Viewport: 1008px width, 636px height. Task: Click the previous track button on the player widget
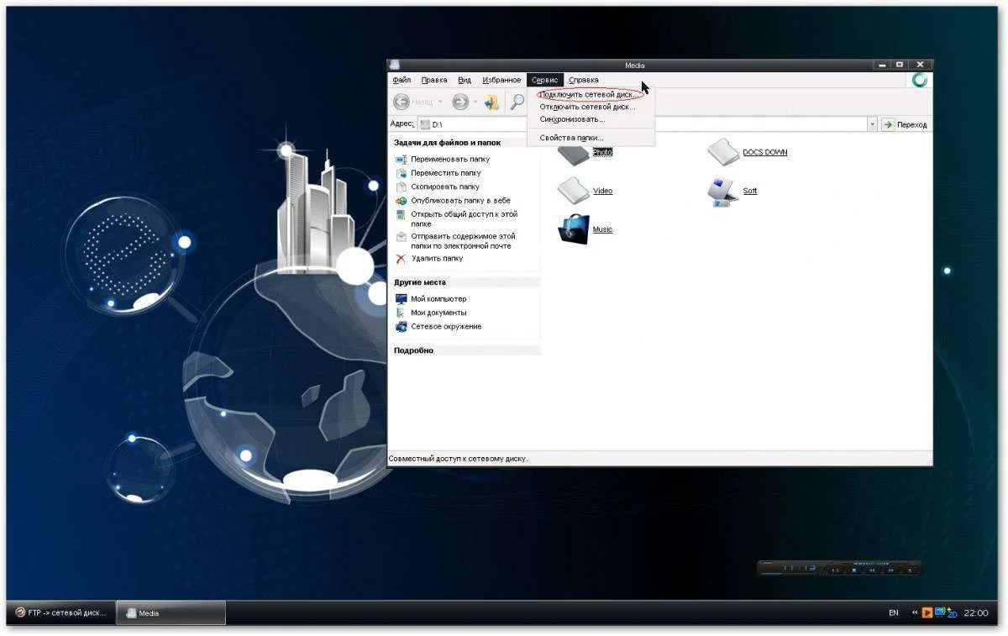click(872, 570)
